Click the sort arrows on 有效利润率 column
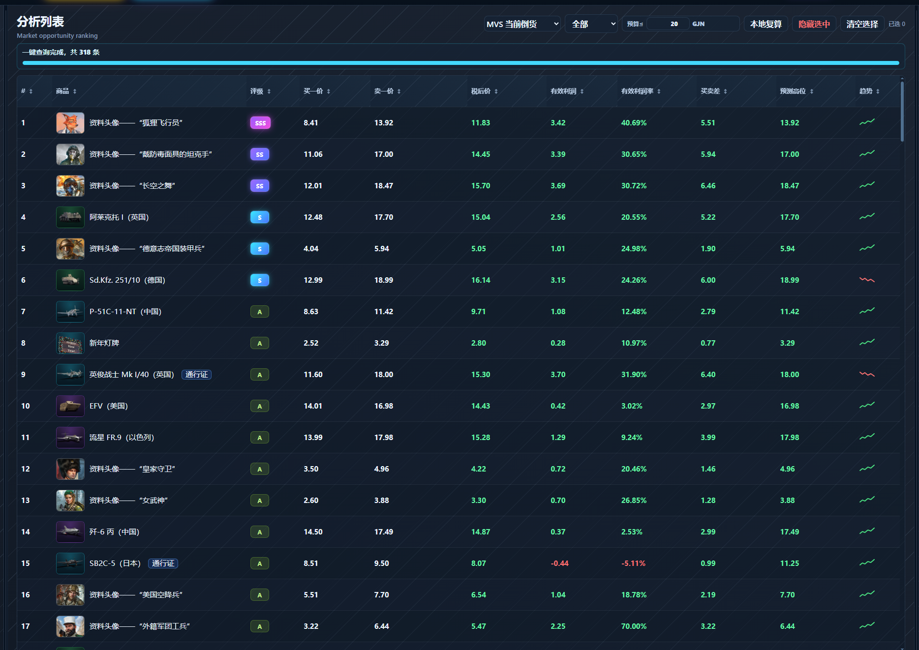Screen dimensions: 919x650 coord(659,91)
